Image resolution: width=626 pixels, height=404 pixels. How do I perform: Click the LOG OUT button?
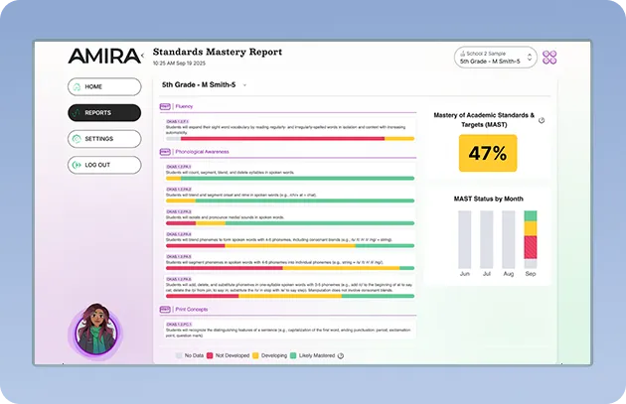point(104,165)
